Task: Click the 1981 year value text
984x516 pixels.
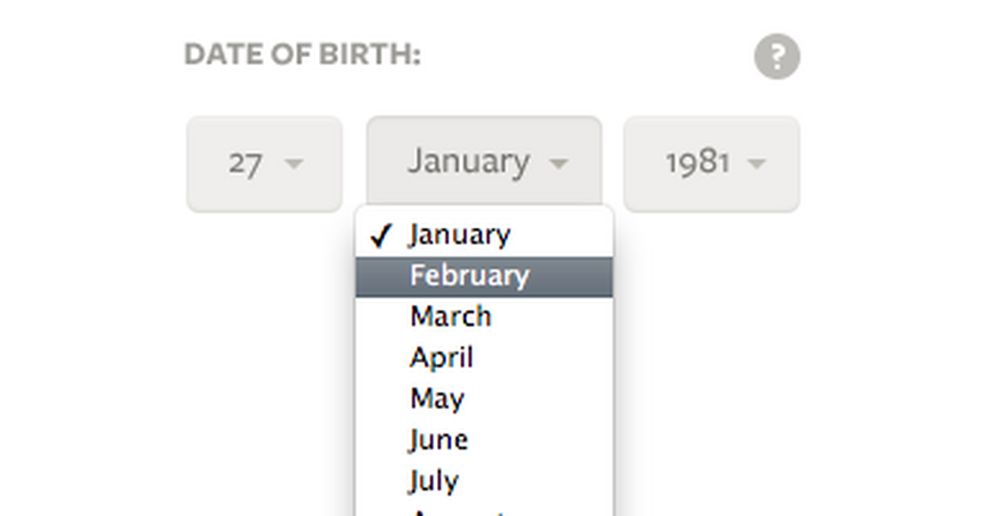Action: coord(697,163)
